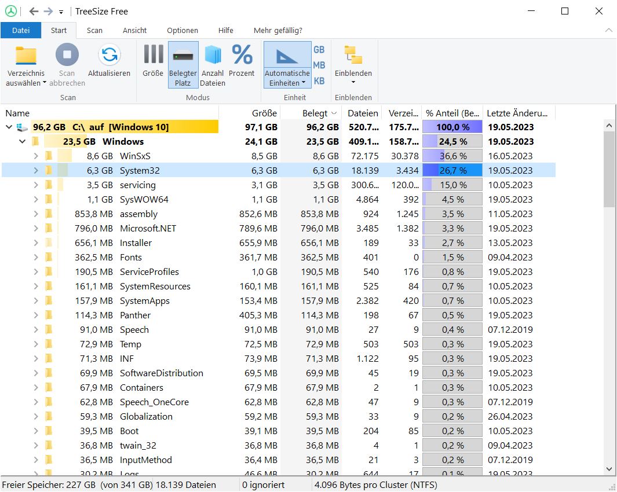617x492 pixels.
Task: Sort by the % Anteil column header
Action: point(452,113)
